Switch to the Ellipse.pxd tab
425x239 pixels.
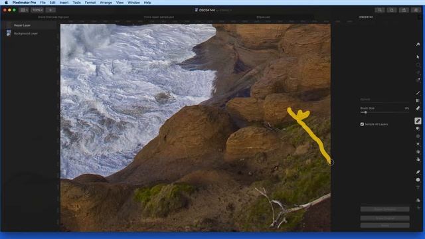(263, 17)
